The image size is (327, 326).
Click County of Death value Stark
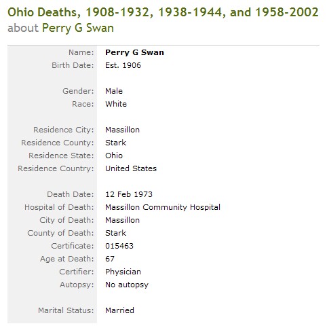coord(115,233)
